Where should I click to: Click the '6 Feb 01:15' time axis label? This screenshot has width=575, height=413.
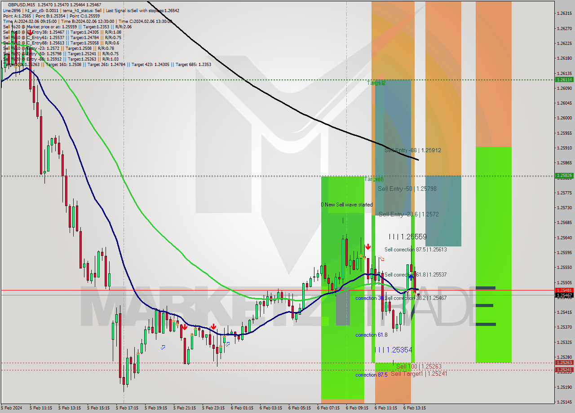point(242,408)
